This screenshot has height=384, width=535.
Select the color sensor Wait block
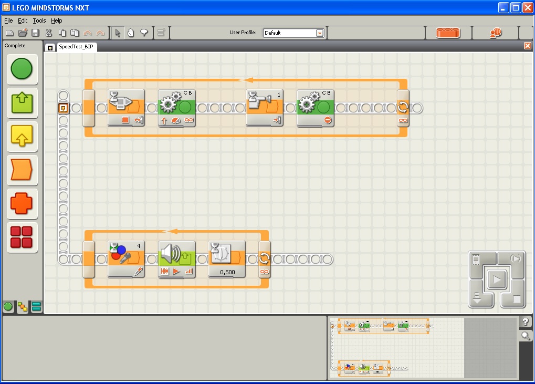(126, 260)
